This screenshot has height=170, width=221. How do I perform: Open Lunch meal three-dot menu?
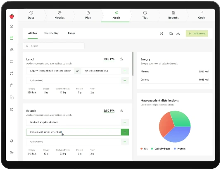[127, 59]
